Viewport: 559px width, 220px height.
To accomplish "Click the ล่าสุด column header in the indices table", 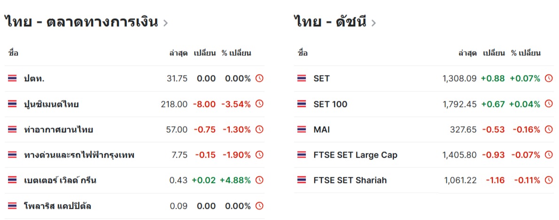I will (x=468, y=53).
